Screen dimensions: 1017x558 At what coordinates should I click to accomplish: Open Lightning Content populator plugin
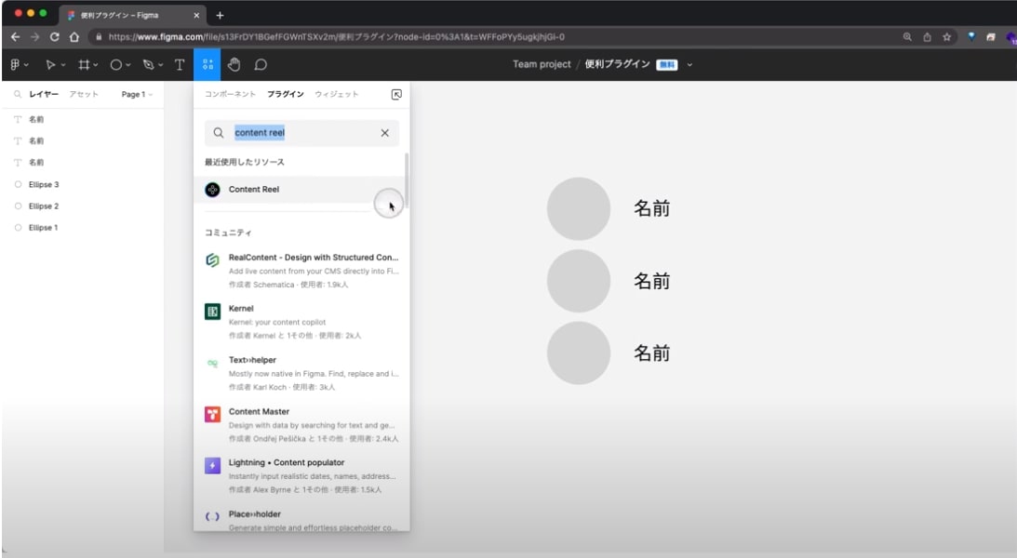click(301, 475)
